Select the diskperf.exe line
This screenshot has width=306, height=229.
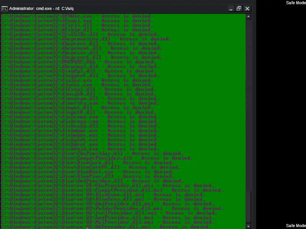tap(80, 144)
